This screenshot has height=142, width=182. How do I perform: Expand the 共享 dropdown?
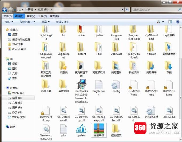click(x=45, y=22)
